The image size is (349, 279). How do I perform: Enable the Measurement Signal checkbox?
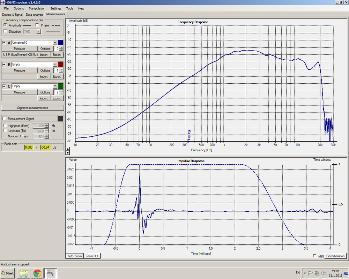click(4, 118)
